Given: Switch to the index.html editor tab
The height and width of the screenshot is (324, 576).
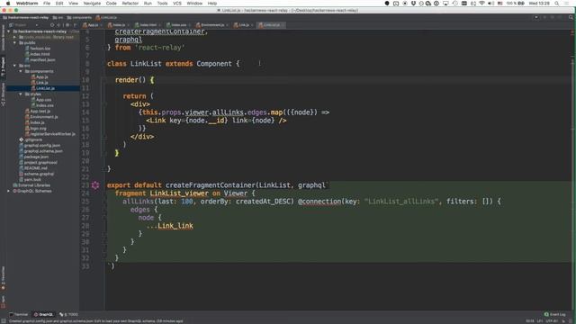Looking at the screenshot, I should pos(148,25).
